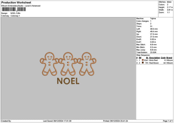
Task: Click the right gingerbread man in the design
Action: pos(87,64)
